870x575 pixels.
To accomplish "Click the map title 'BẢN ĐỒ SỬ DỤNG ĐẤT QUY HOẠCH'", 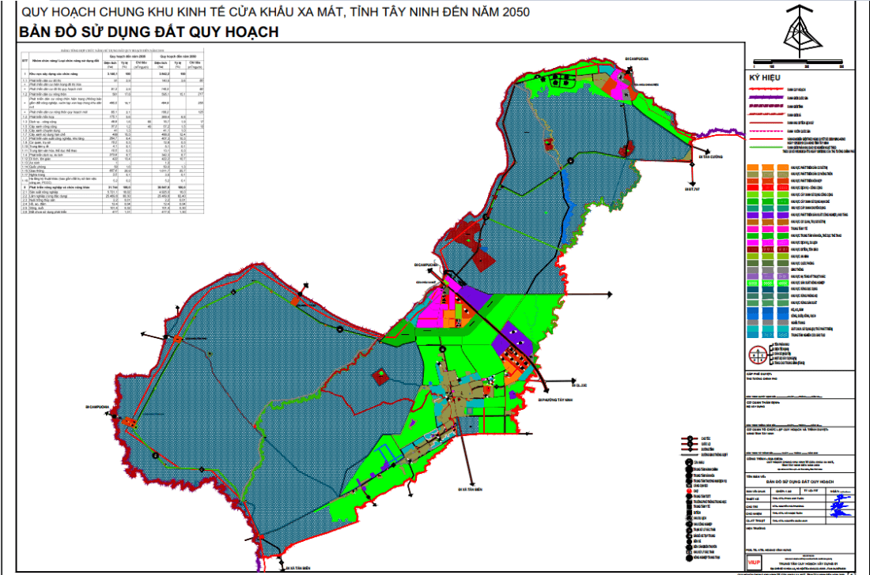I will tap(149, 32).
